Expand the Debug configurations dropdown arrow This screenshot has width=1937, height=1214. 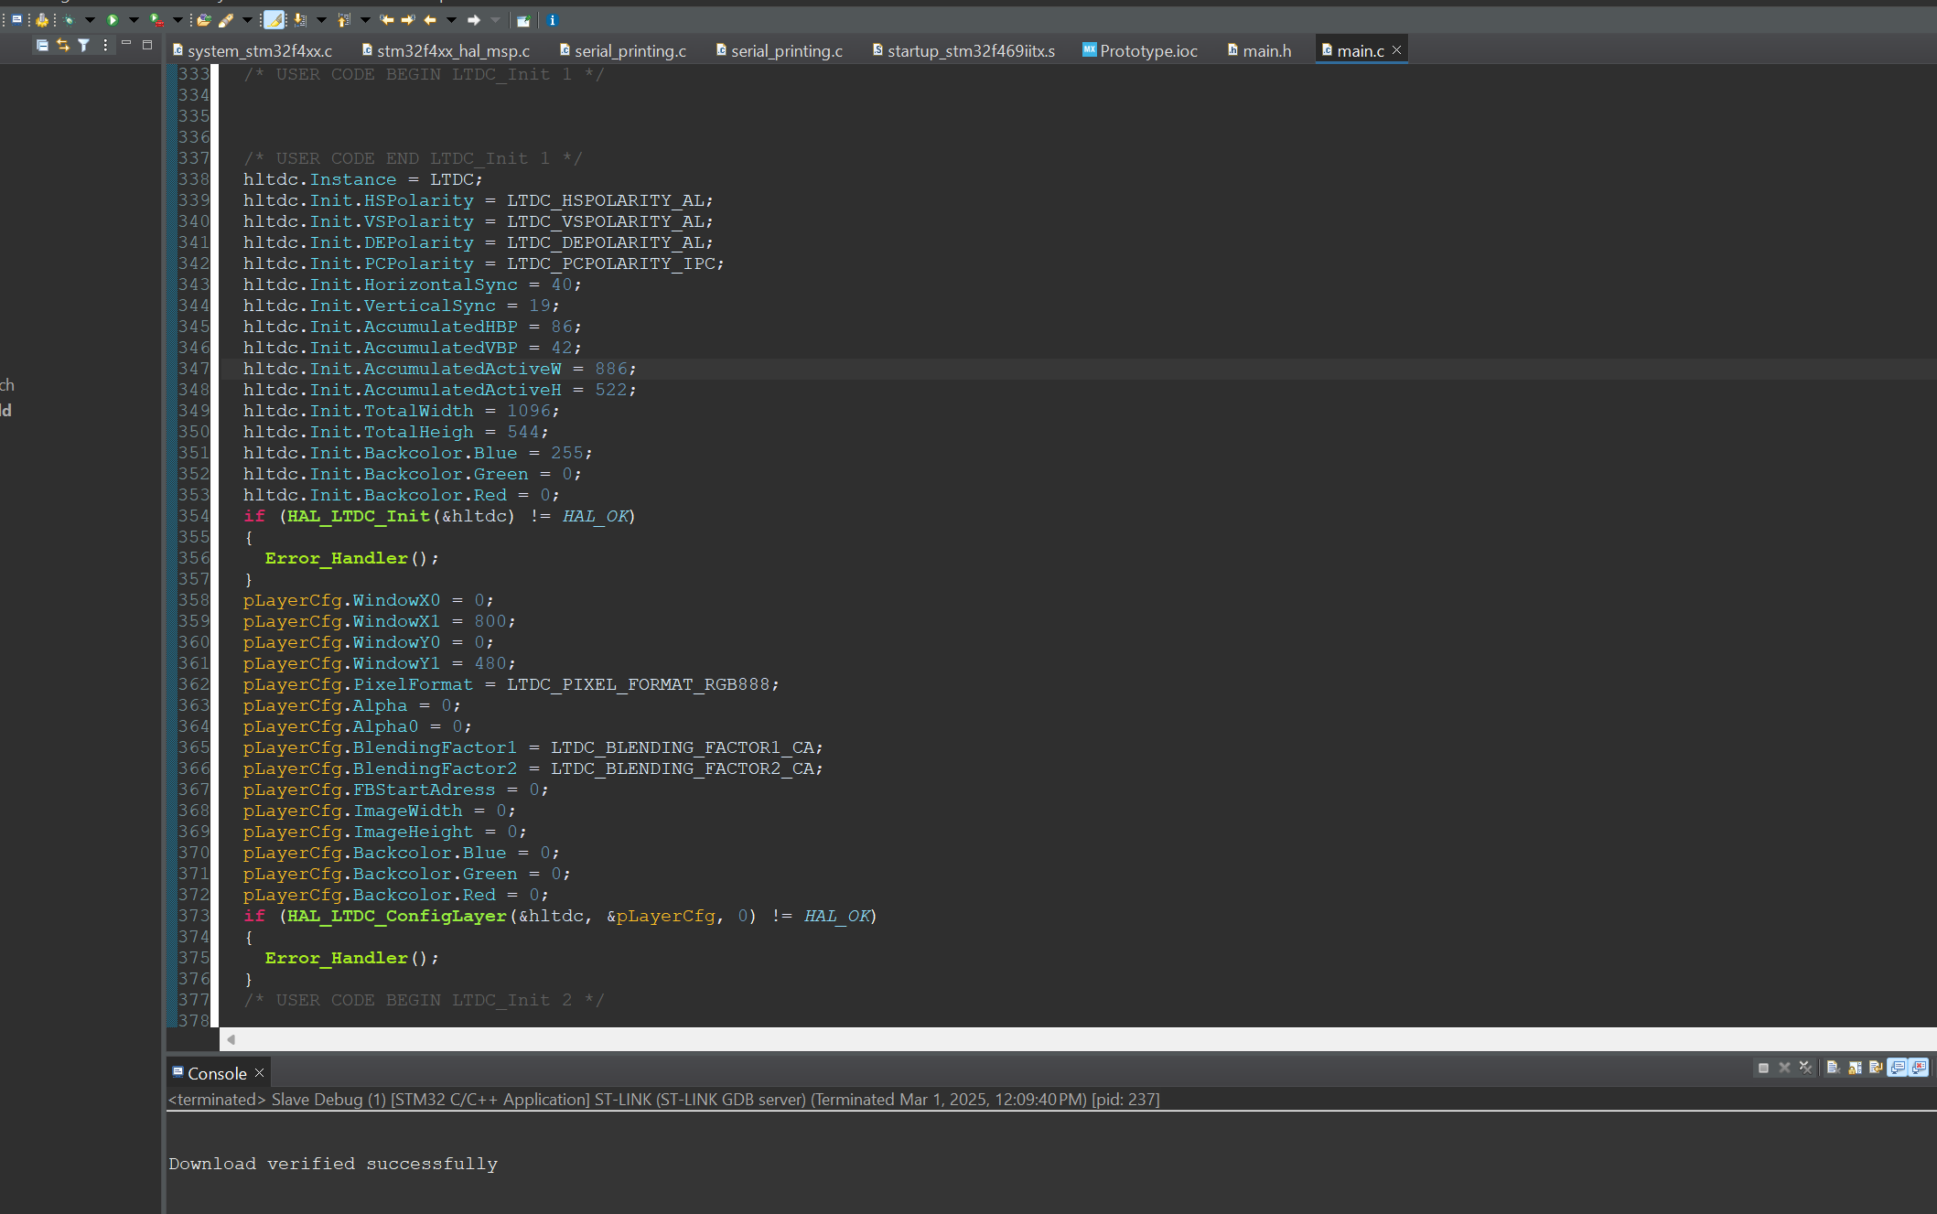(x=90, y=20)
